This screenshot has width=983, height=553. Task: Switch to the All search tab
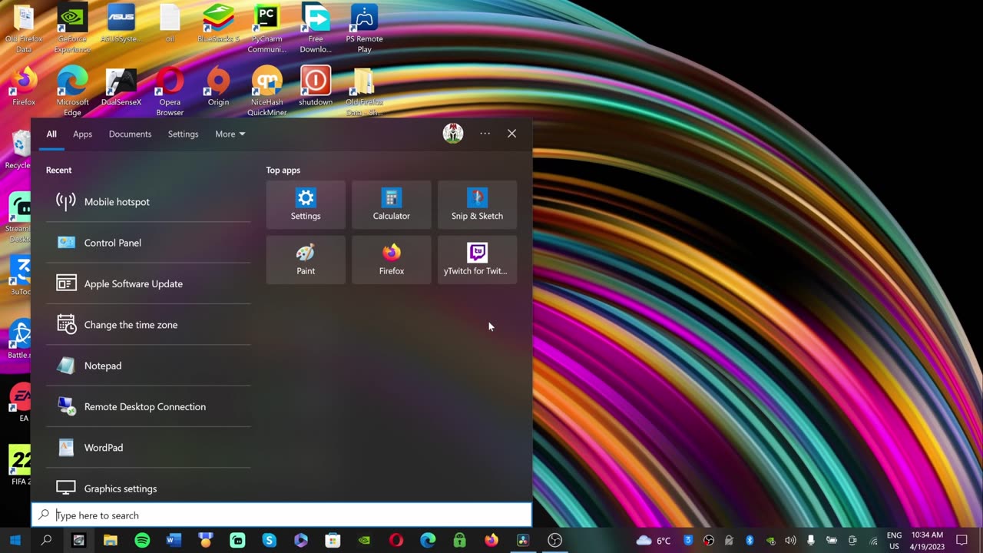51,134
